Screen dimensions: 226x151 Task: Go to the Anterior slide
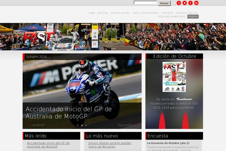click(37, 125)
